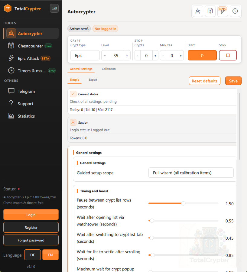
Task: Switch to the Calibration tab
Action: coord(109,69)
